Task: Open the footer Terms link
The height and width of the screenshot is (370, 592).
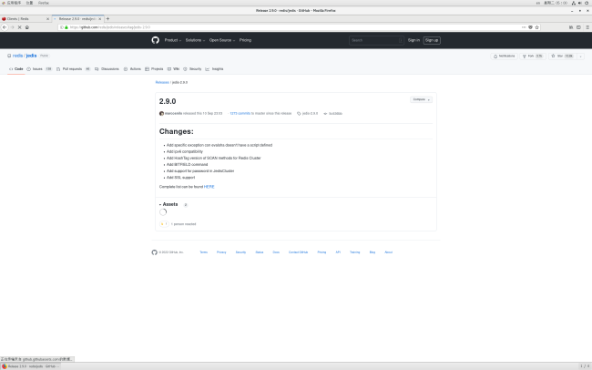Action: pyautogui.click(x=203, y=252)
